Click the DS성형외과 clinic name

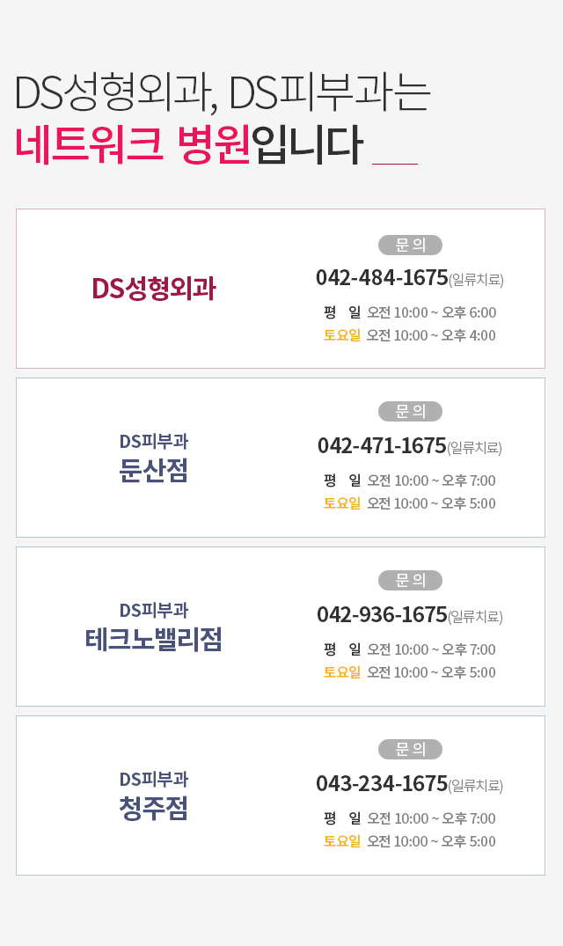[x=154, y=288]
